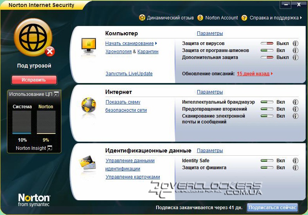Open info for Защита от фишинга
The height and width of the screenshot is (215, 308).
coord(296,168)
